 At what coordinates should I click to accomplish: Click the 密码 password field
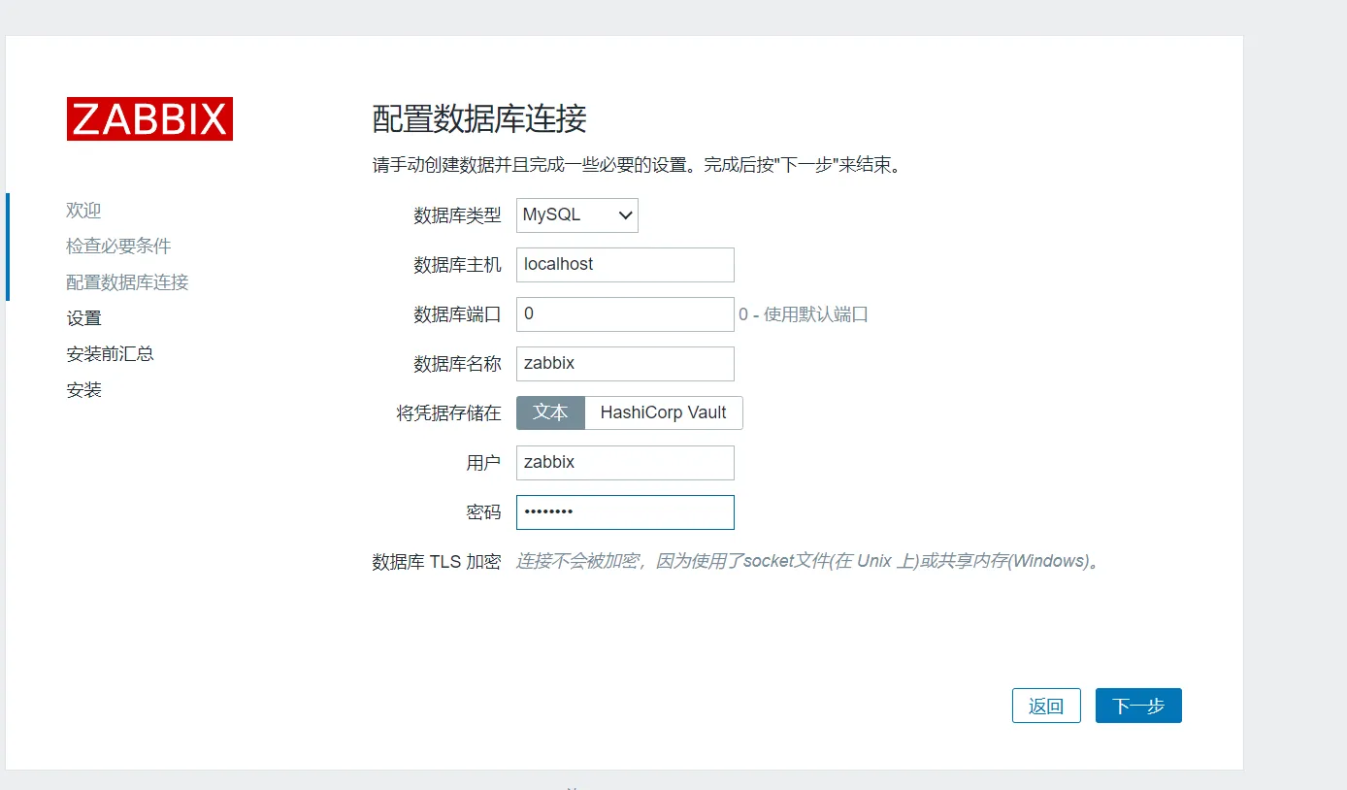pyautogui.click(x=625, y=512)
